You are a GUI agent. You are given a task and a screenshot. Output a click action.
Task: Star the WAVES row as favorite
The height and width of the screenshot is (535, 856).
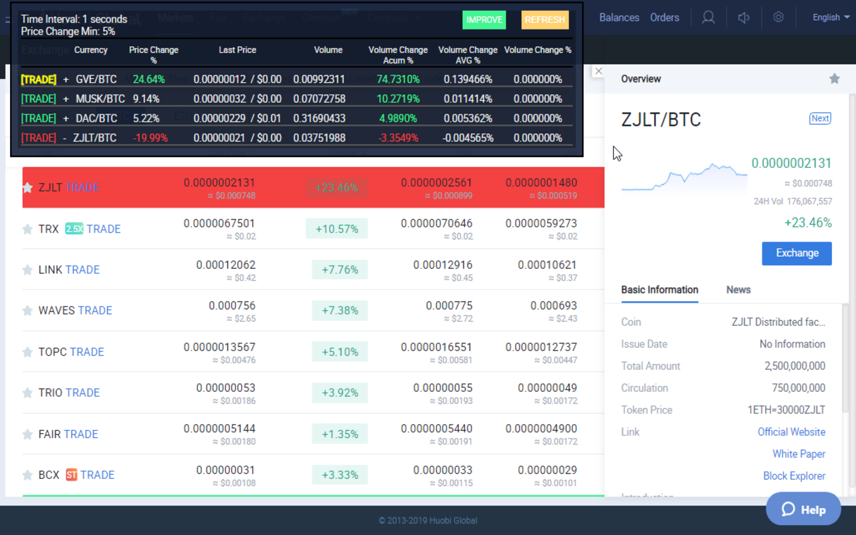(27, 311)
